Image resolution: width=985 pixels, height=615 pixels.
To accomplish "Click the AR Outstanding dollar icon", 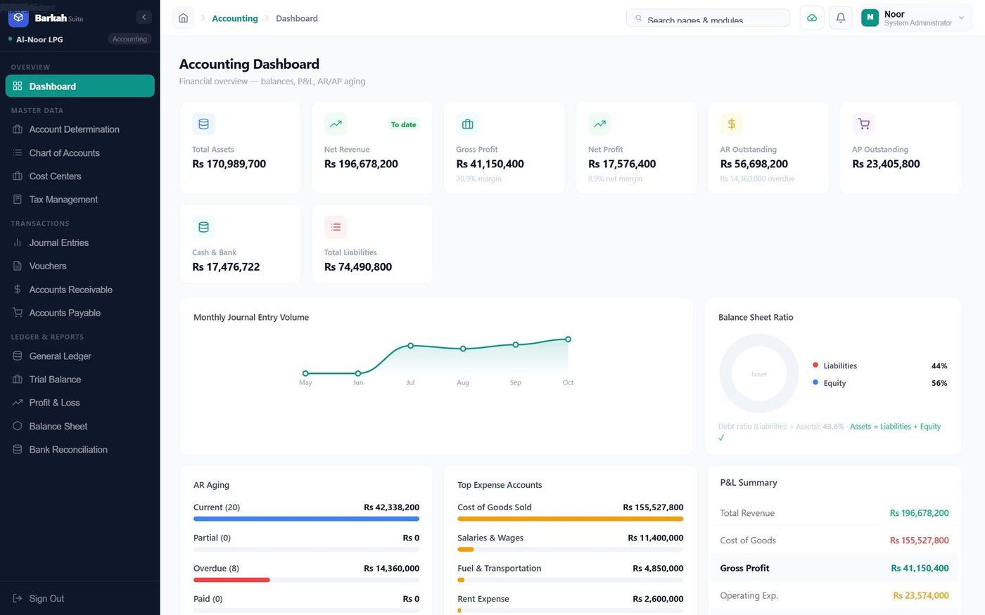I will click(x=732, y=124).
